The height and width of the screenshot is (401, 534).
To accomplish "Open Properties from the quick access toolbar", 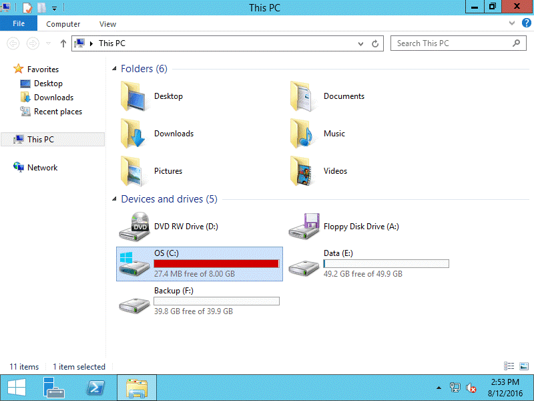I will tap(27, 7).
